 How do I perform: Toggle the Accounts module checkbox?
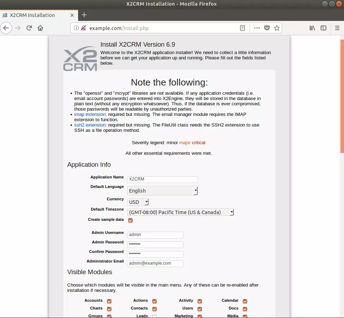109,301
